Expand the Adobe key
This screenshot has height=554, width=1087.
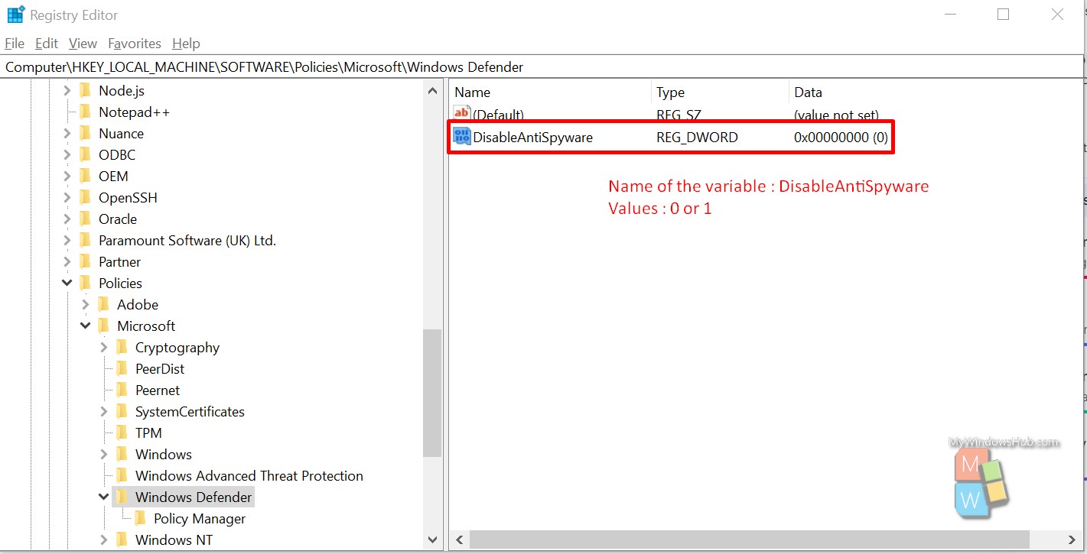click(85, 304)
